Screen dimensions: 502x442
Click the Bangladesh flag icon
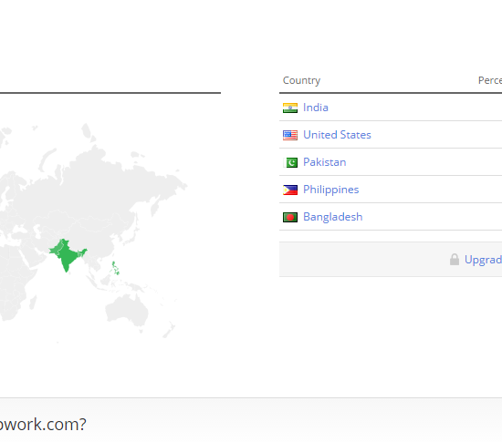click(x=290, y=217)
